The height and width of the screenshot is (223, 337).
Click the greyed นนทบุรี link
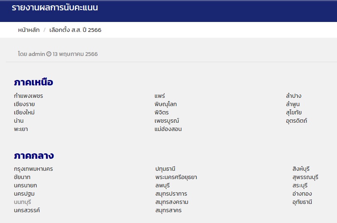(x=22, y=202)
